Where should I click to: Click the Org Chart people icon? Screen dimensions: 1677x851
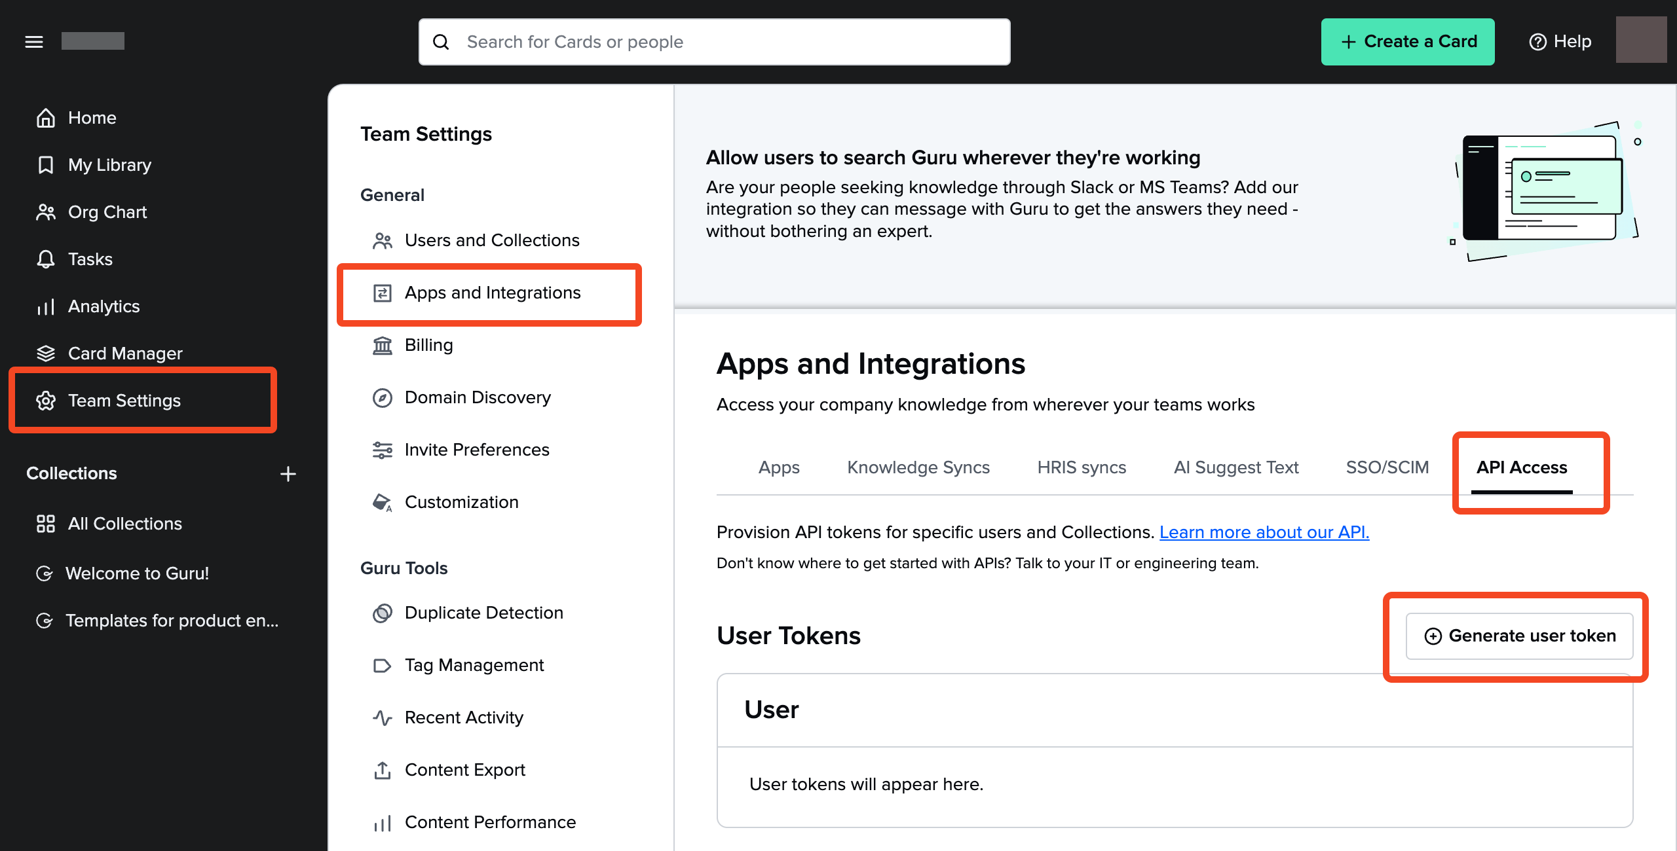(x=46, y=212)
